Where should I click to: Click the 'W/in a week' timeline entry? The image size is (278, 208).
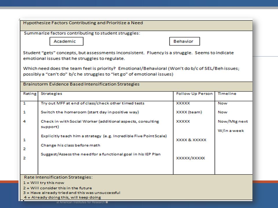pos(231,131)
